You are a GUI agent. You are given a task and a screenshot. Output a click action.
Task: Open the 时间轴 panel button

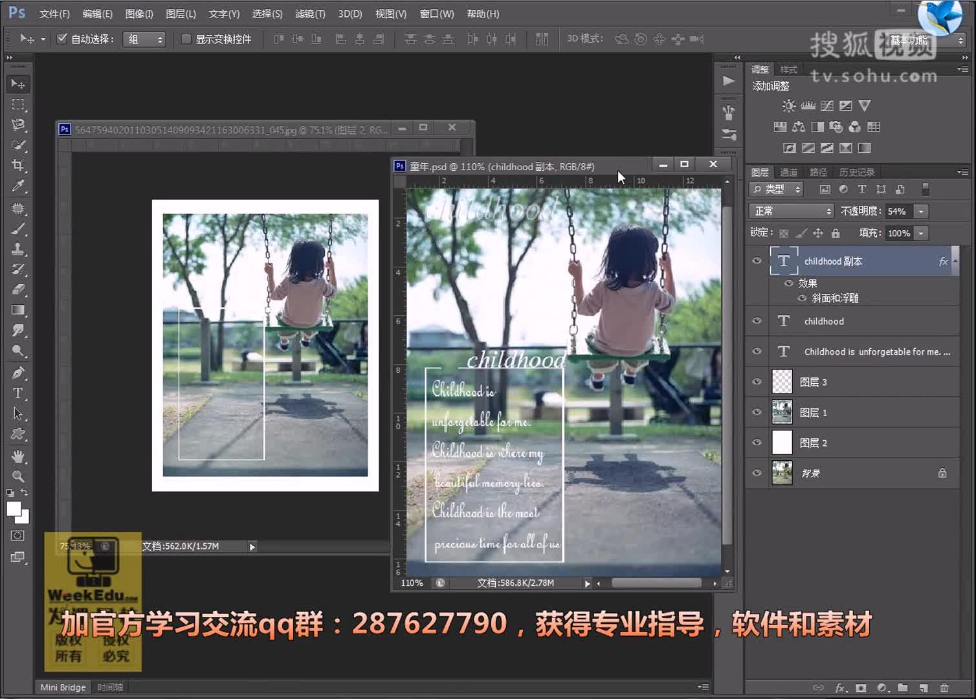109,687
